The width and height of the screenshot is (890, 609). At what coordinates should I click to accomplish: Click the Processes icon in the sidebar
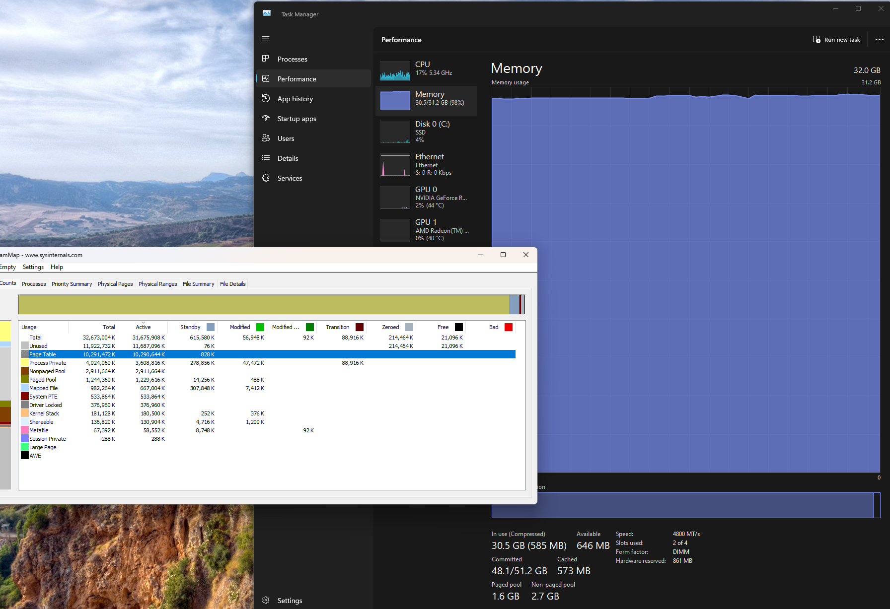pyautogui.click(x=266, y=59)
